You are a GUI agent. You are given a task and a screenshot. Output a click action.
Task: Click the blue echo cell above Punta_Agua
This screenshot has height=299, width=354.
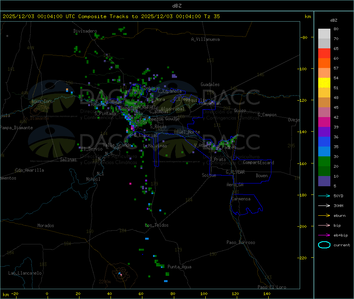tap(155, 256)
